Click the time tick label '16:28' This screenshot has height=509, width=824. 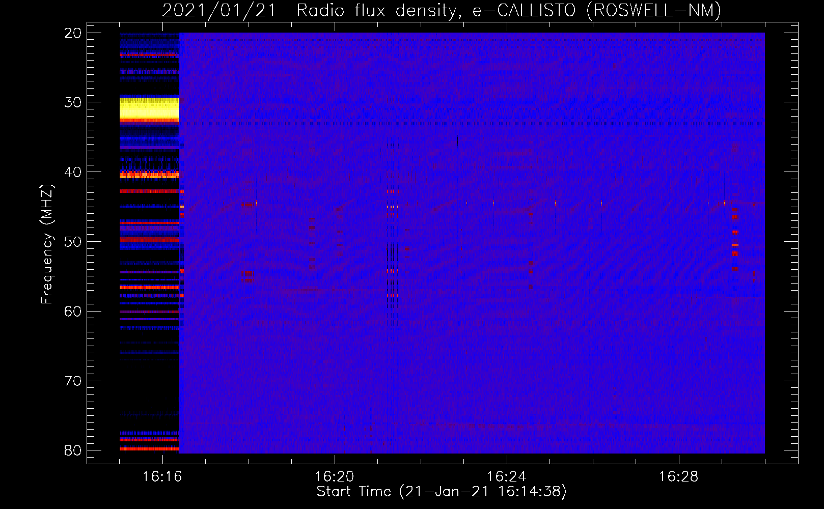coord(678,477)
